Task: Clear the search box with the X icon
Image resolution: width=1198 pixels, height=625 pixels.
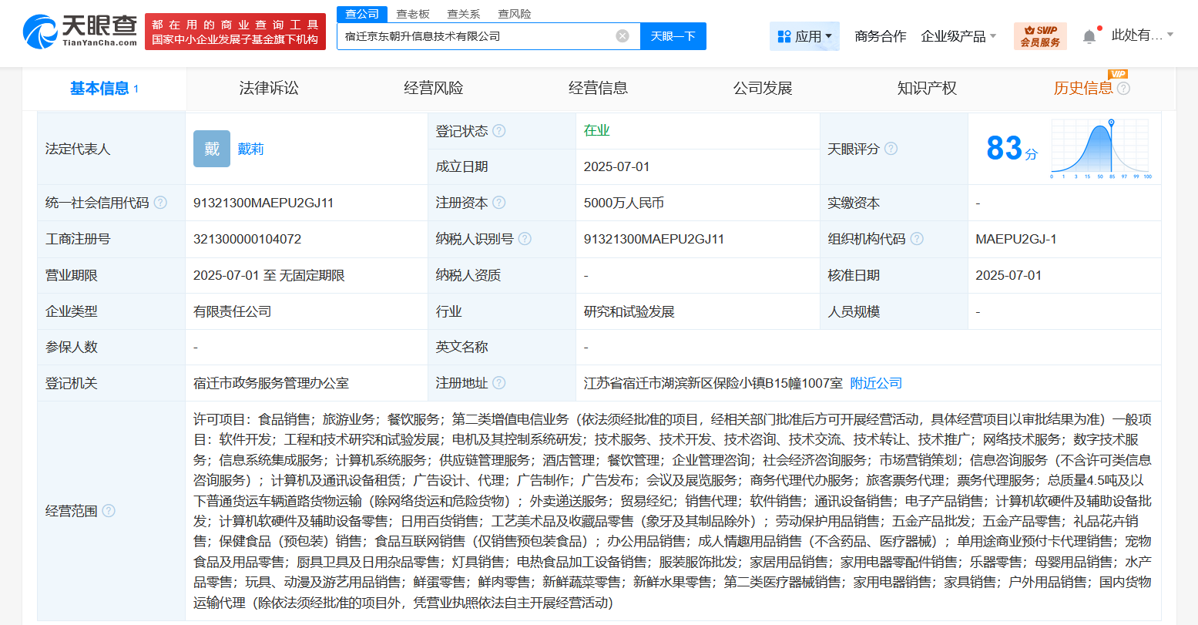Action: tap(622, 36)
